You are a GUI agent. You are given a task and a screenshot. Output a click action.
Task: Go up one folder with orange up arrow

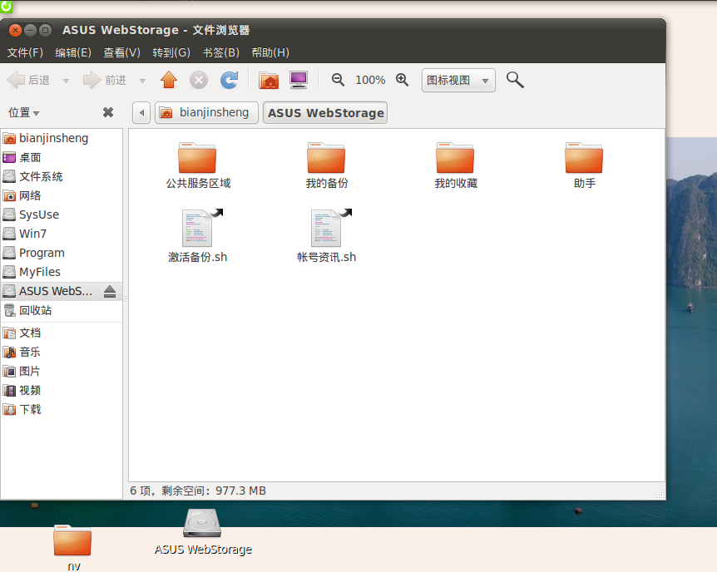(169, 80)
